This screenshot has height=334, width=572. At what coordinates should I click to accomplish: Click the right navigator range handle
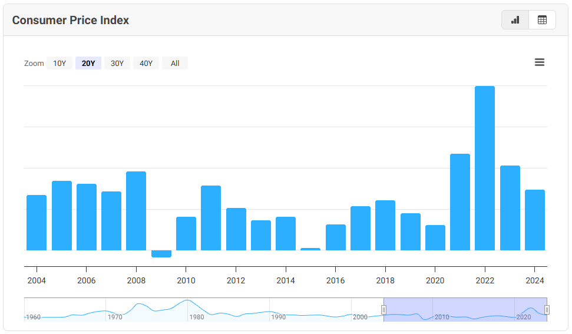[547, 310]
